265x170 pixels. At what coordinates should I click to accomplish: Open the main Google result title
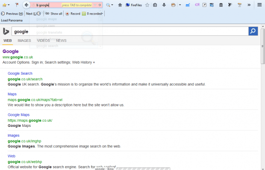[11, 51]
